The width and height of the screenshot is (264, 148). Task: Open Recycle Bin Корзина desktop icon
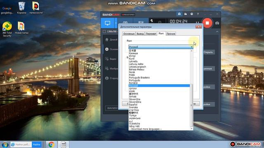click(x=22, y=8)
